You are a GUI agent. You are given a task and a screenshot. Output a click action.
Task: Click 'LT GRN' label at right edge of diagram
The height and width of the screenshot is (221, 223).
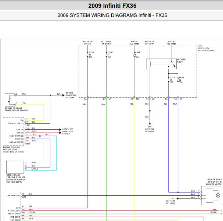coord(213,212)
